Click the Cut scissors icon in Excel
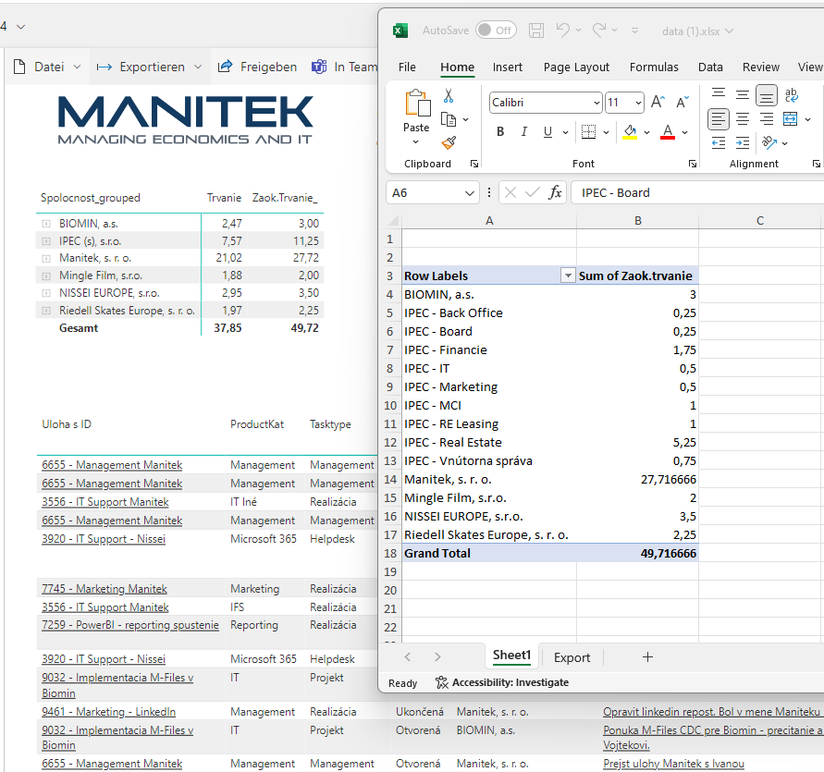824x772 pixels. [x=449, y=95]
